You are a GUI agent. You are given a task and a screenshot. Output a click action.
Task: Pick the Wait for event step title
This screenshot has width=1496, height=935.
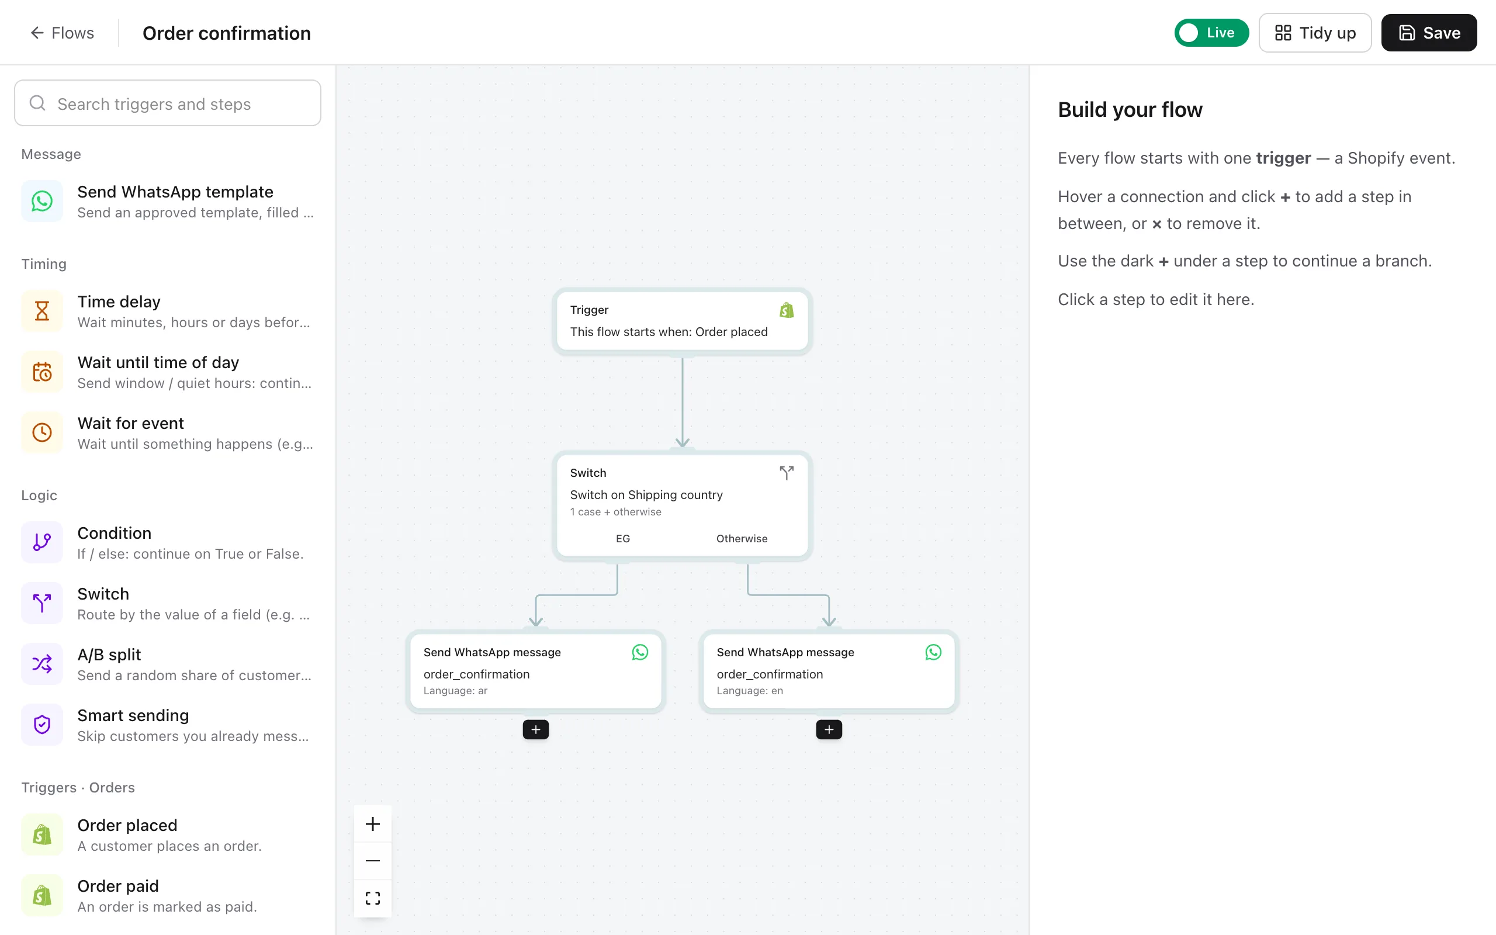pos(130,423)
